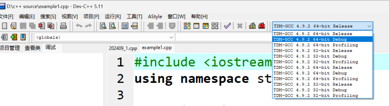Open the 帮助[H] menu

click(x=199, y=16)
